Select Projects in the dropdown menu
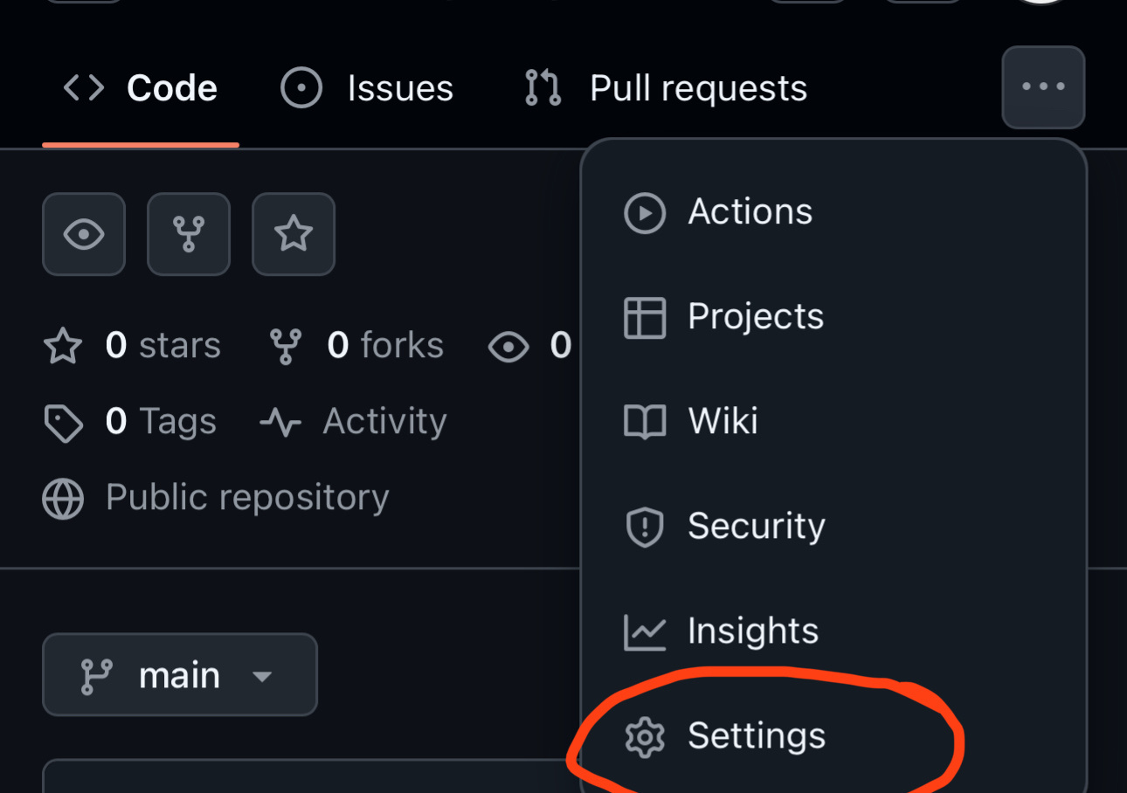1127x793 pixels. [833, 317]
